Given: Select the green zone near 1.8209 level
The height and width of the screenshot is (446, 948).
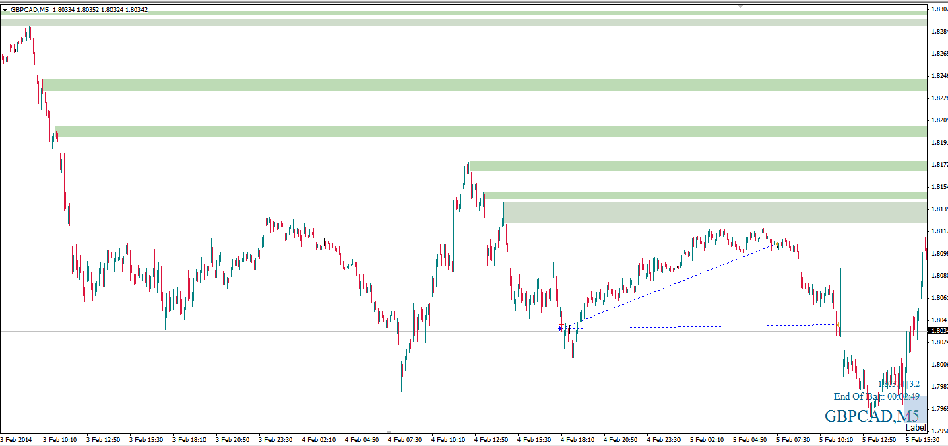Looking at the screenshot, I should coord(472,131).
